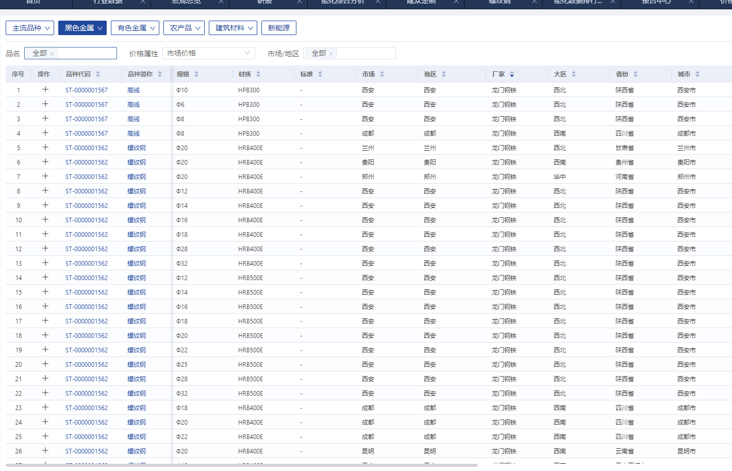Open the 价格属性 市场价格 dropdown

point(209,53)
